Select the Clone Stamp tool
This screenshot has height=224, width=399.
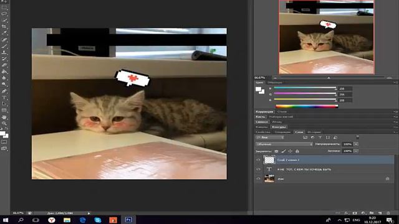point(4,52)
